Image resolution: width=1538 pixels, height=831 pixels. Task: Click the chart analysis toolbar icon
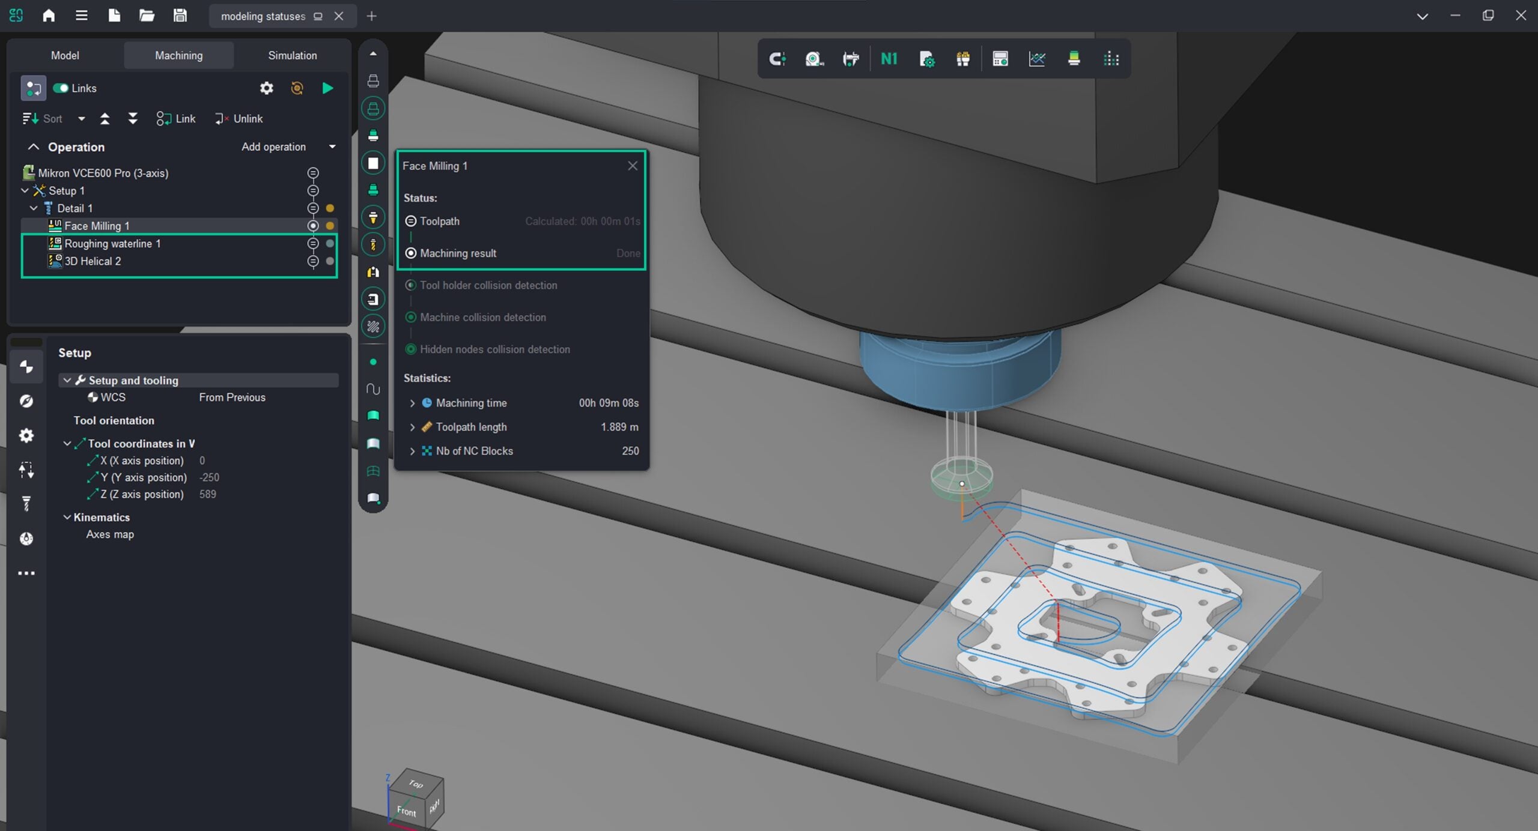(1037, 59)
